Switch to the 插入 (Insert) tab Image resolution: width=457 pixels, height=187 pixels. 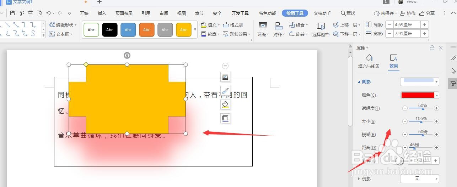tap(102, 13)
